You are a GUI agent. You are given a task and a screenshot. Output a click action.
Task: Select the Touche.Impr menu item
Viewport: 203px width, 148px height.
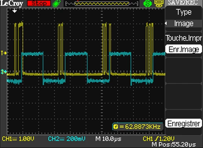click(184, 38)
